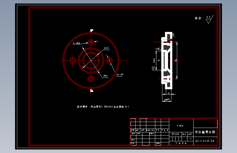
Task: Click the '1x45°' chamfer annotation
Action: (157, 48)
